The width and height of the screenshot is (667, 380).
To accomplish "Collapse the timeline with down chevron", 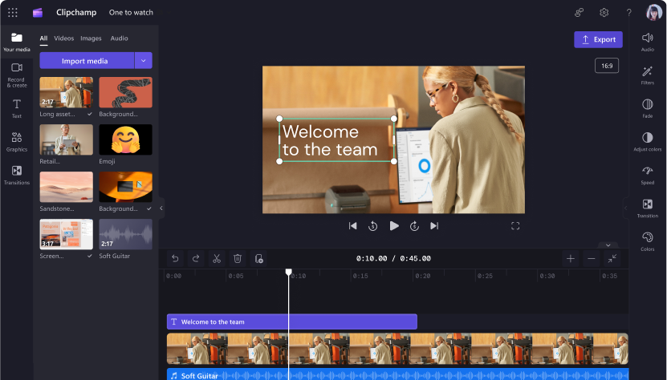I will pos(608,245).
